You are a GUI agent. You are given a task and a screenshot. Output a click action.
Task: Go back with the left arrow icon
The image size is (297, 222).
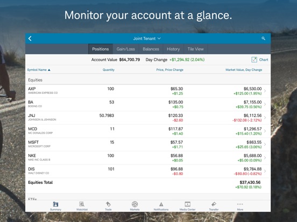30,39
